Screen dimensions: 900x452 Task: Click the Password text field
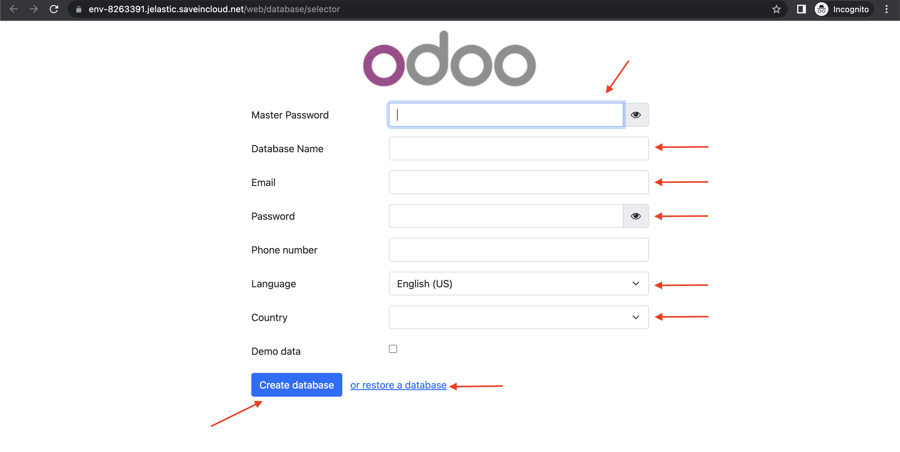(506, 216)
